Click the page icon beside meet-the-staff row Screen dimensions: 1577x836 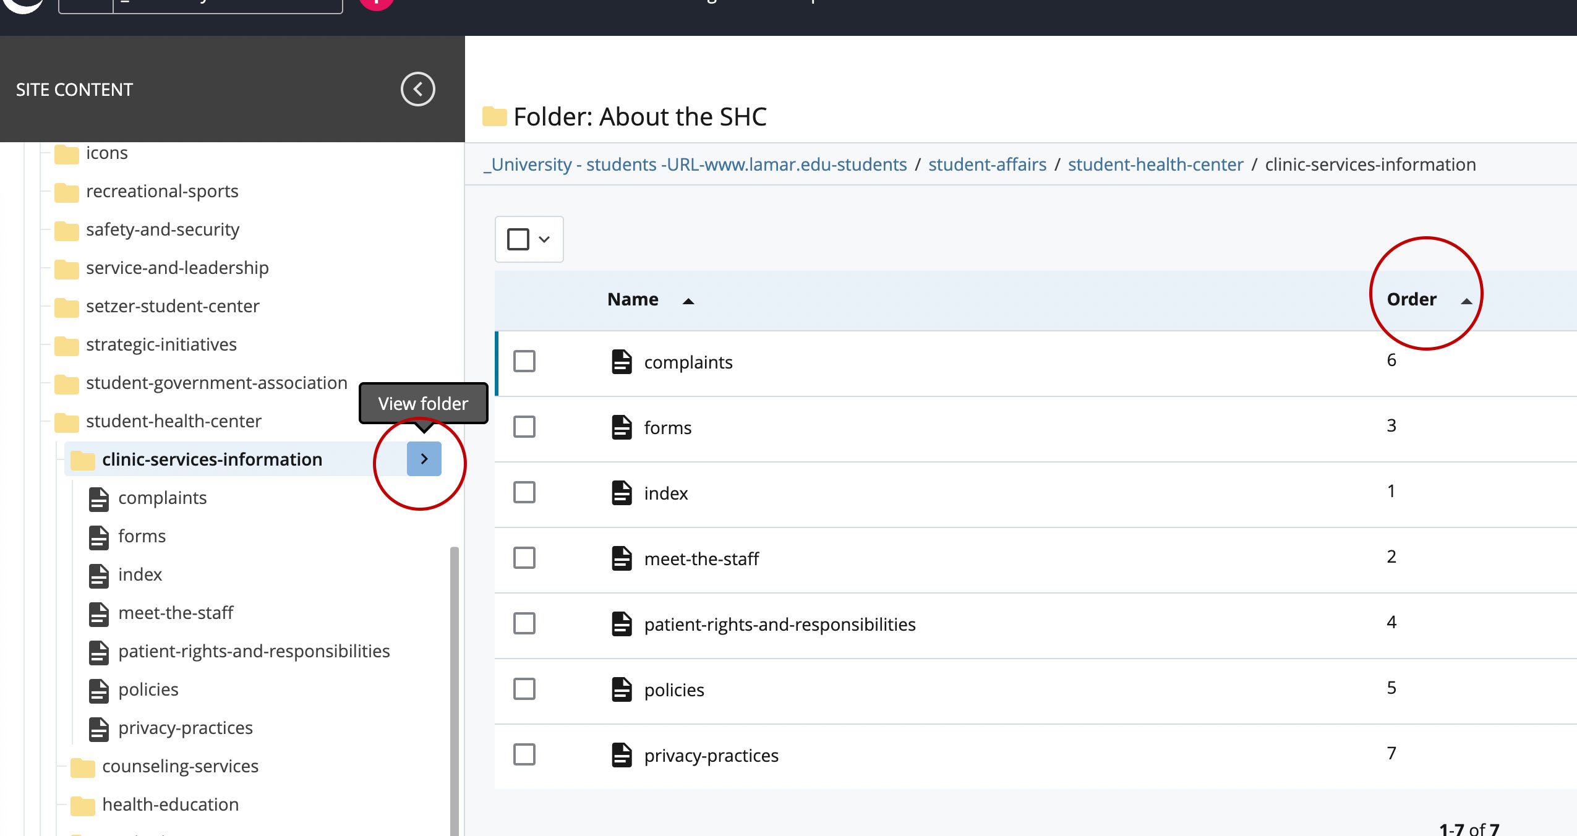pos(622,559)
